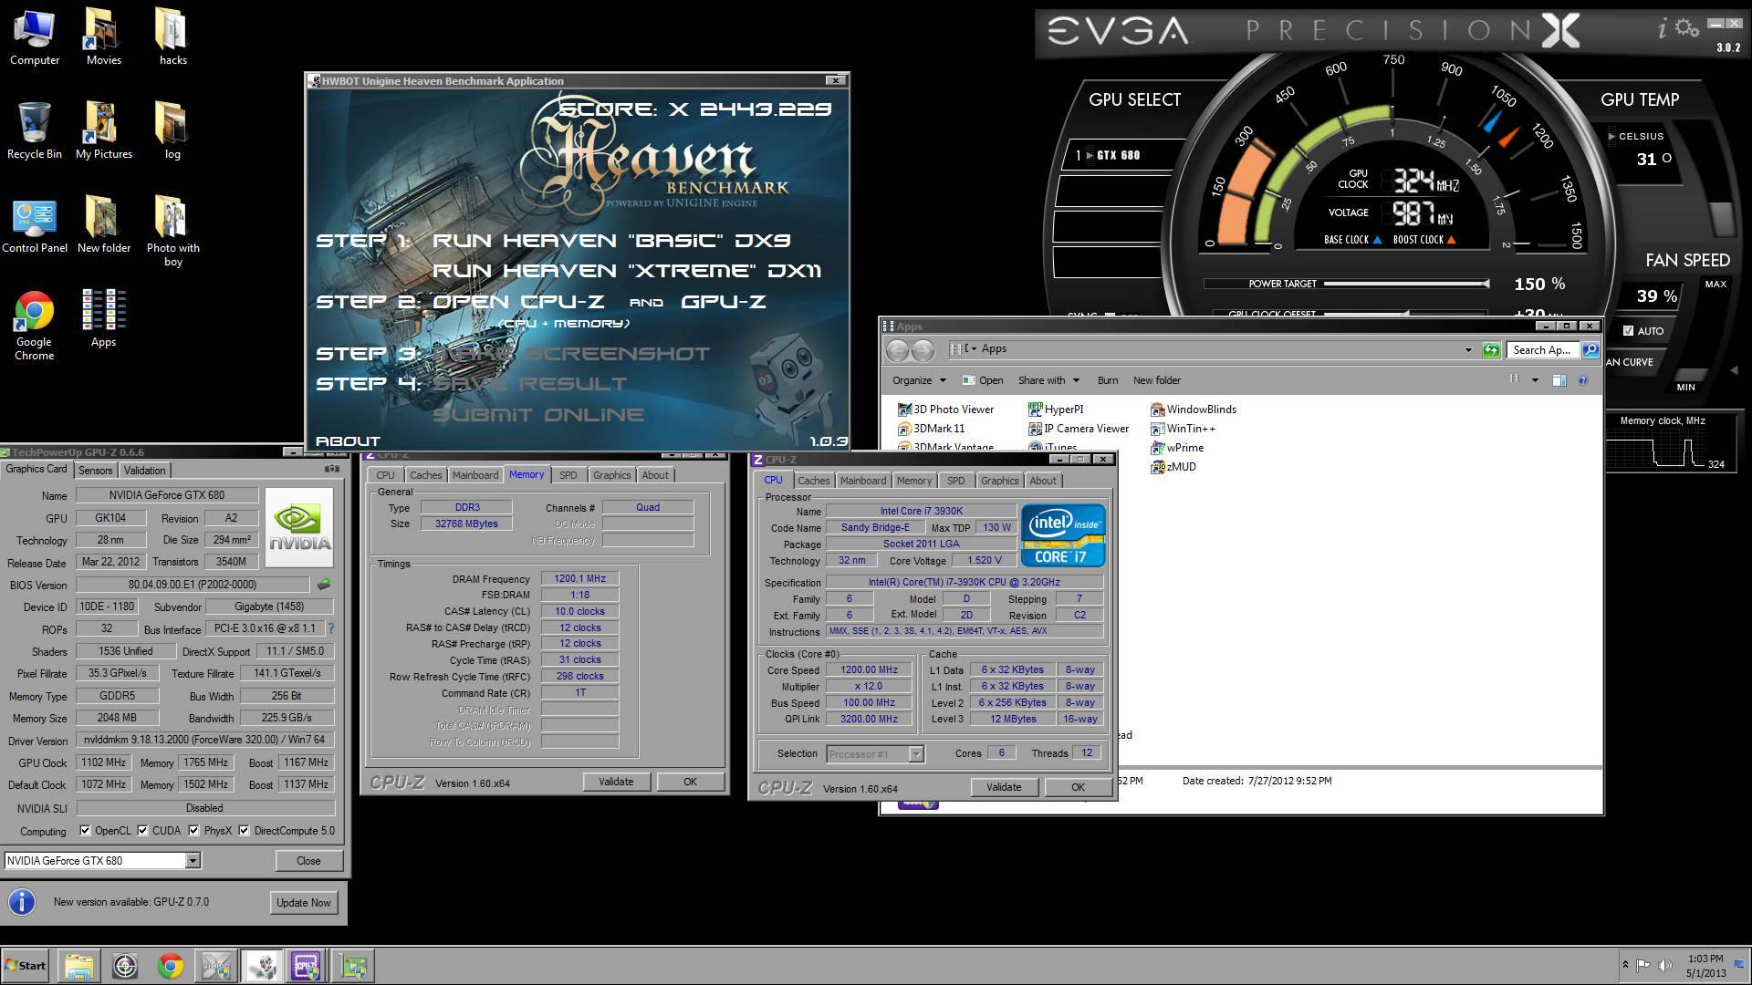Click the back arrow in the Apps explorer window
Screen dimensions: 1752x985
(897, 349)
